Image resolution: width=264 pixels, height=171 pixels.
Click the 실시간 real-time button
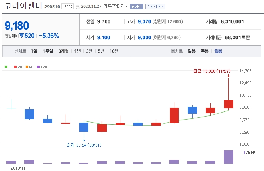(136, 6)
